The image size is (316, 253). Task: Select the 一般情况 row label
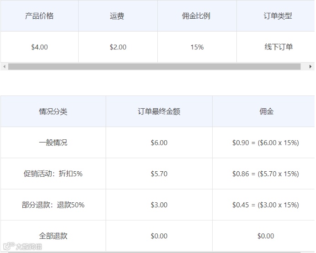click(53, 142)
